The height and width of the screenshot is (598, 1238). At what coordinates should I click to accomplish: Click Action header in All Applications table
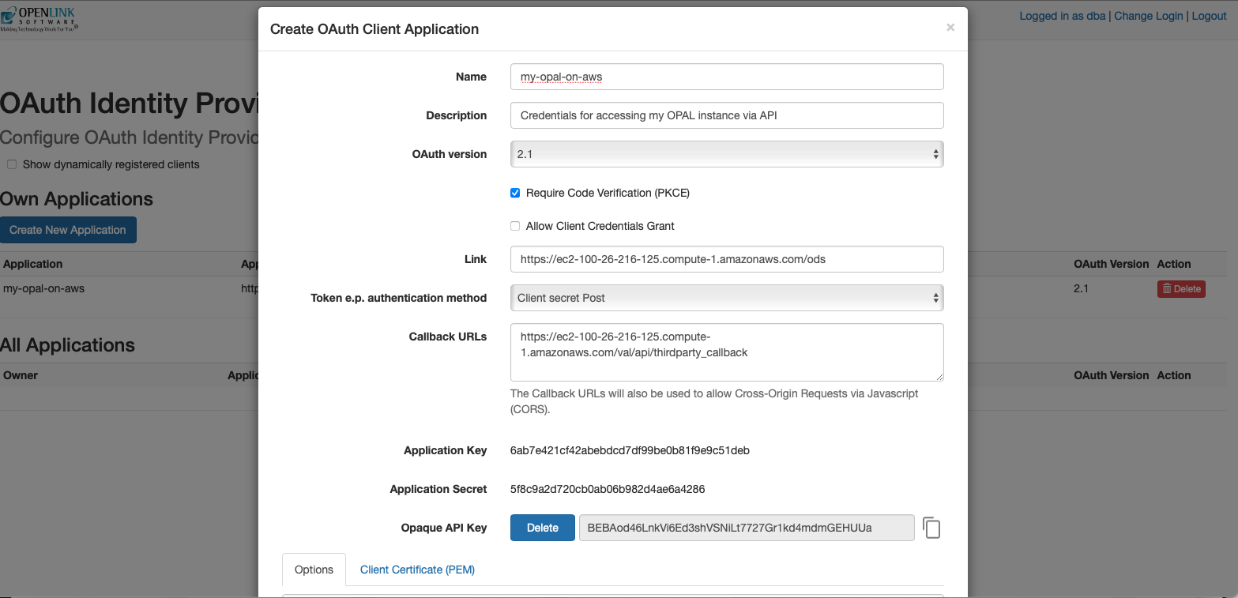tap(1174, 375)
